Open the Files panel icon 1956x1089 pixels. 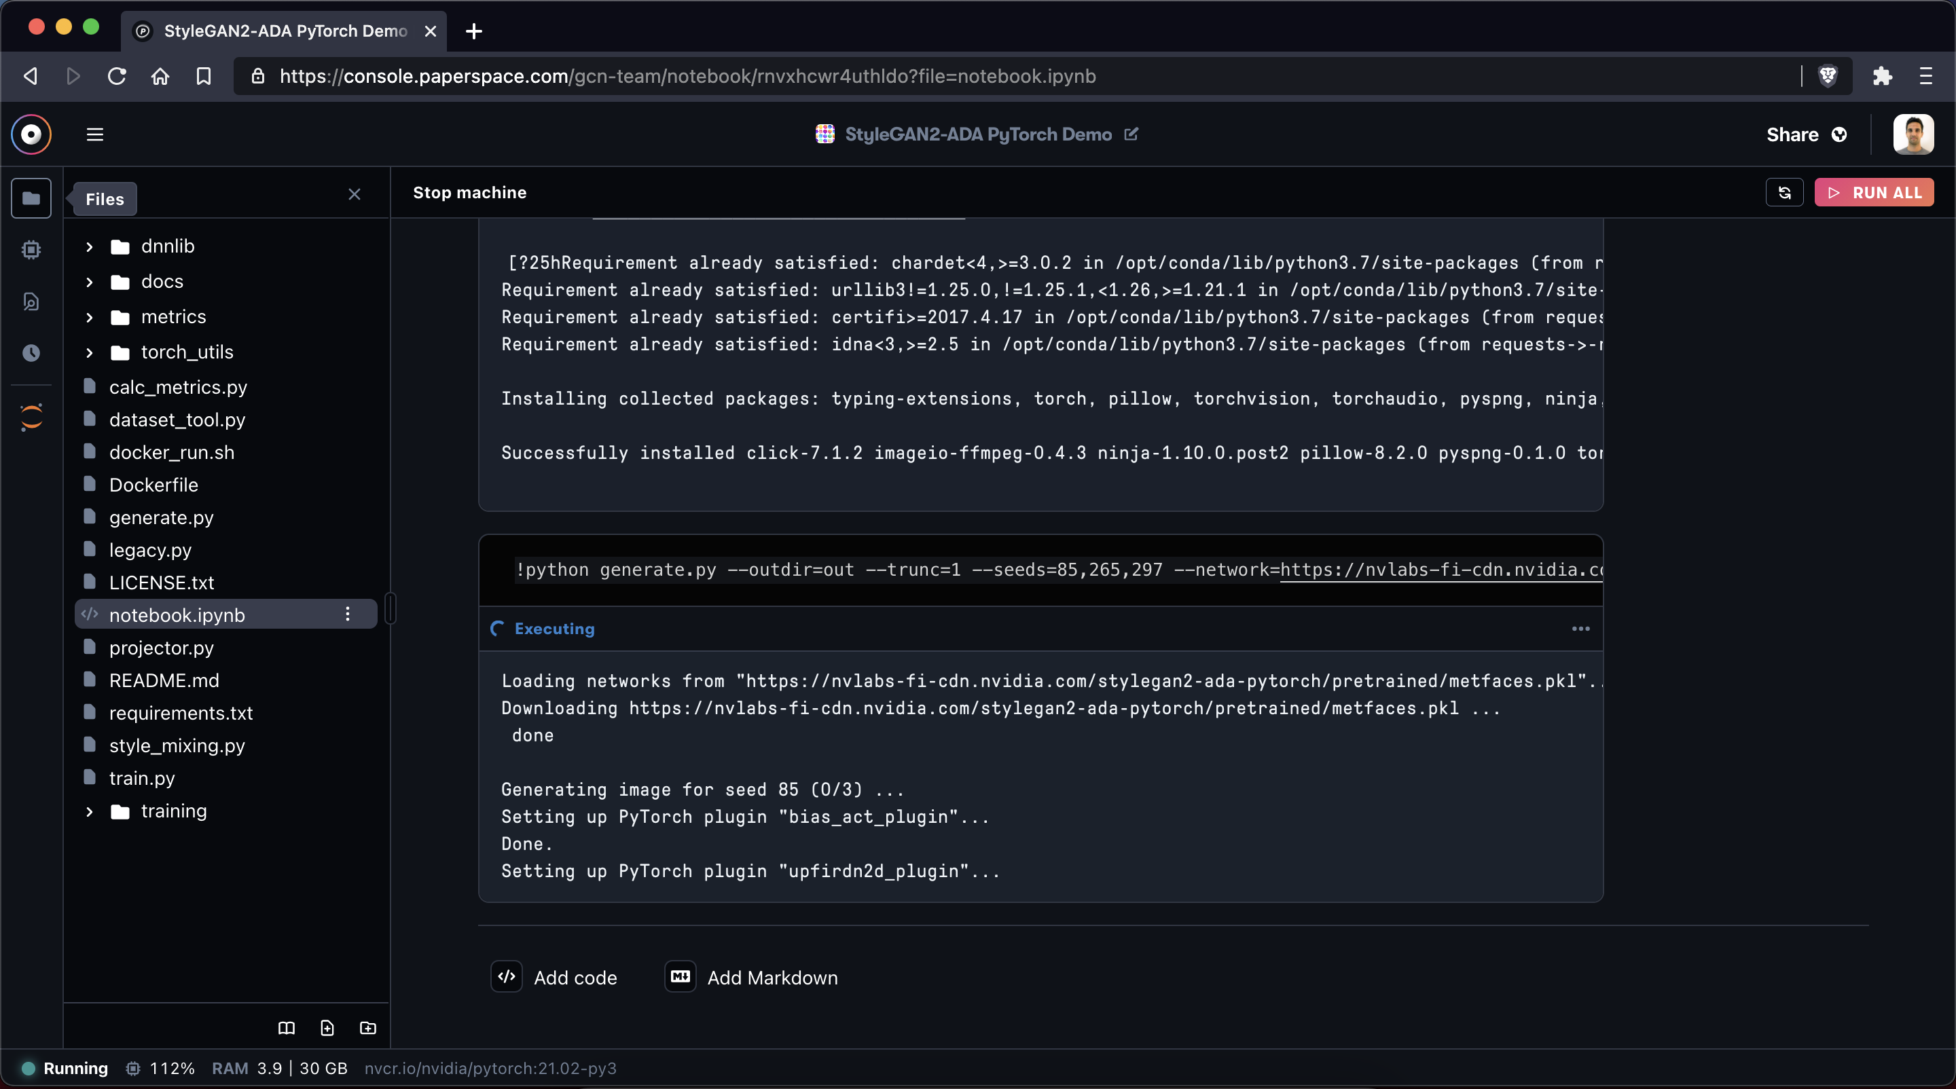point(31,198)
